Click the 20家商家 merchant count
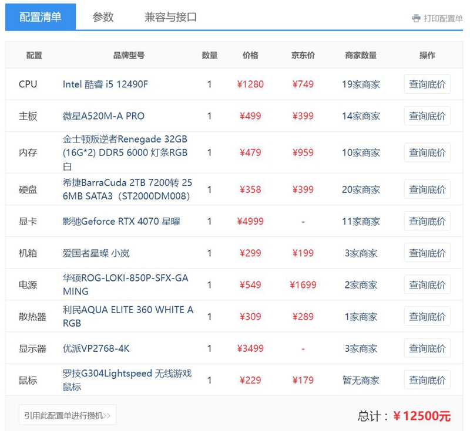470x431 pixels. pyautogui.click(x=361, y=189)
